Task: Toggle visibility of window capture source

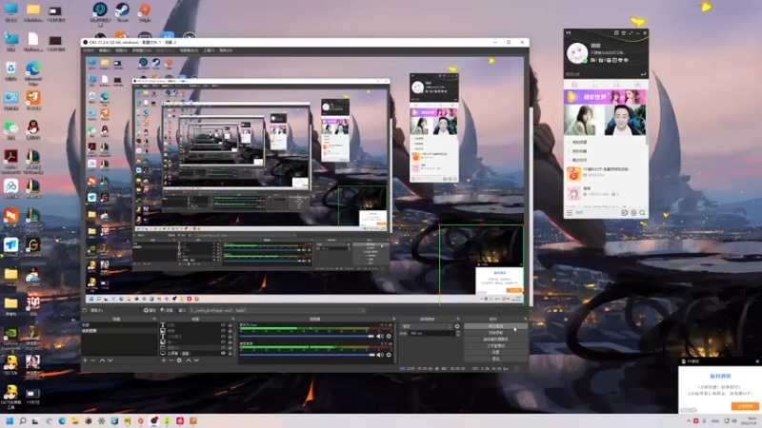Action: [x=224, y=347]
